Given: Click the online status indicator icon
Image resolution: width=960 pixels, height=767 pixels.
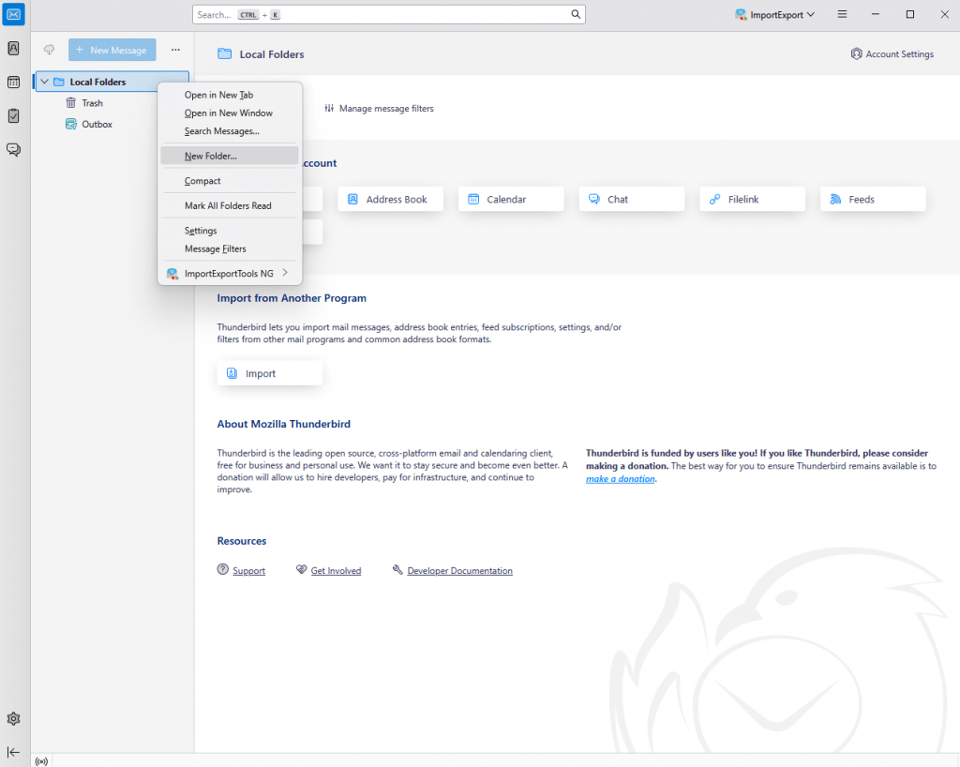Looking at the screenshot, I should point(41,761).
